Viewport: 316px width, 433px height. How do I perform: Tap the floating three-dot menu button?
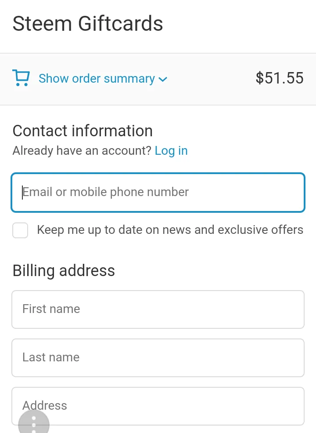click(34, 422)
